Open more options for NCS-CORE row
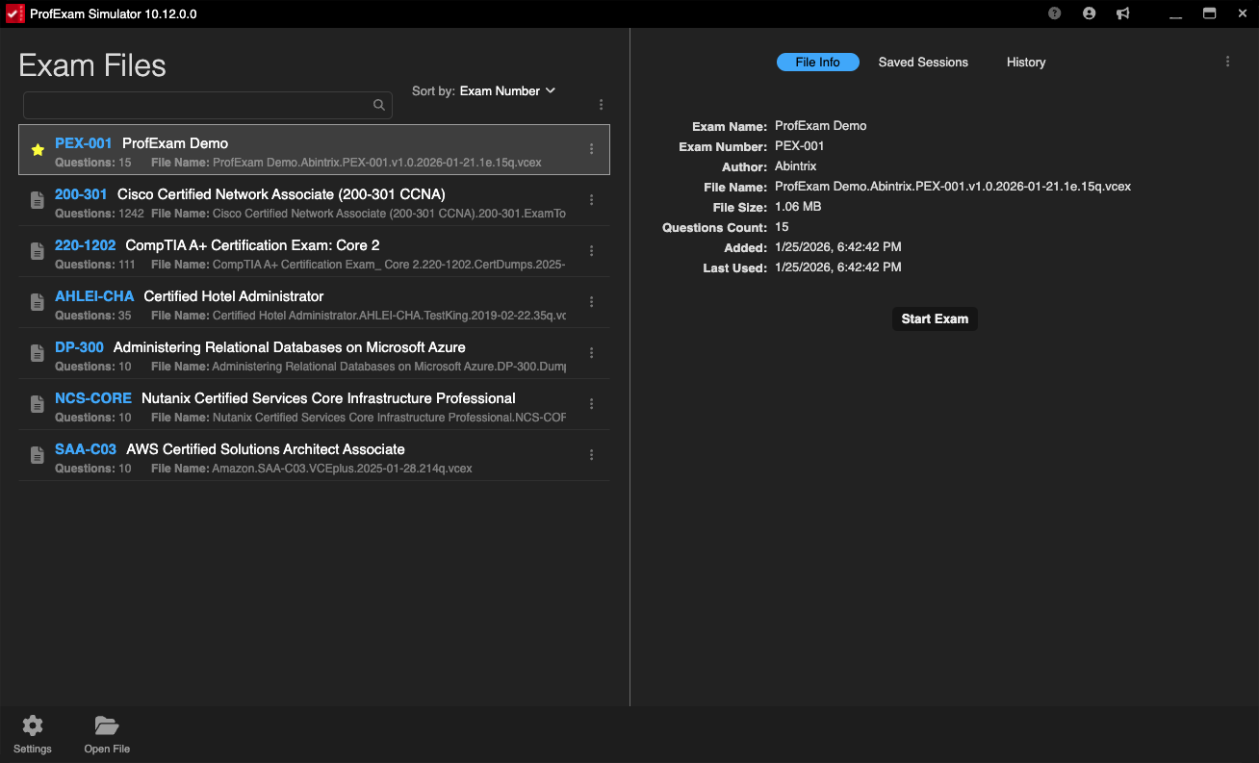This screenshot has width=1259, height=763. [591, 404]
